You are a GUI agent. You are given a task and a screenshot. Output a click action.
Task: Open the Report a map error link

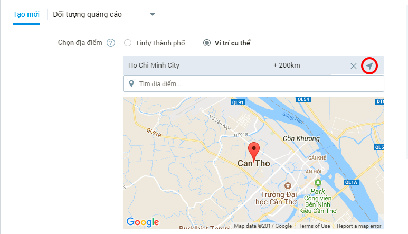[x=359, y=226]
